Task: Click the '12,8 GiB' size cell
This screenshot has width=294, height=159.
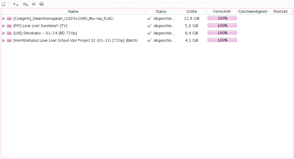Action: (192, 19)
